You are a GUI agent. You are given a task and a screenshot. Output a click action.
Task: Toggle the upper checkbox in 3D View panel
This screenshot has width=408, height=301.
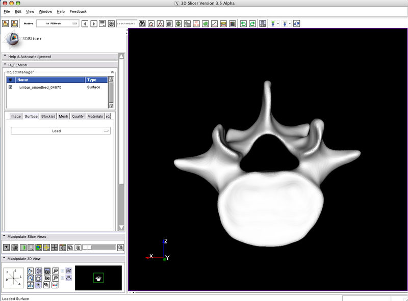coord(63,271)
